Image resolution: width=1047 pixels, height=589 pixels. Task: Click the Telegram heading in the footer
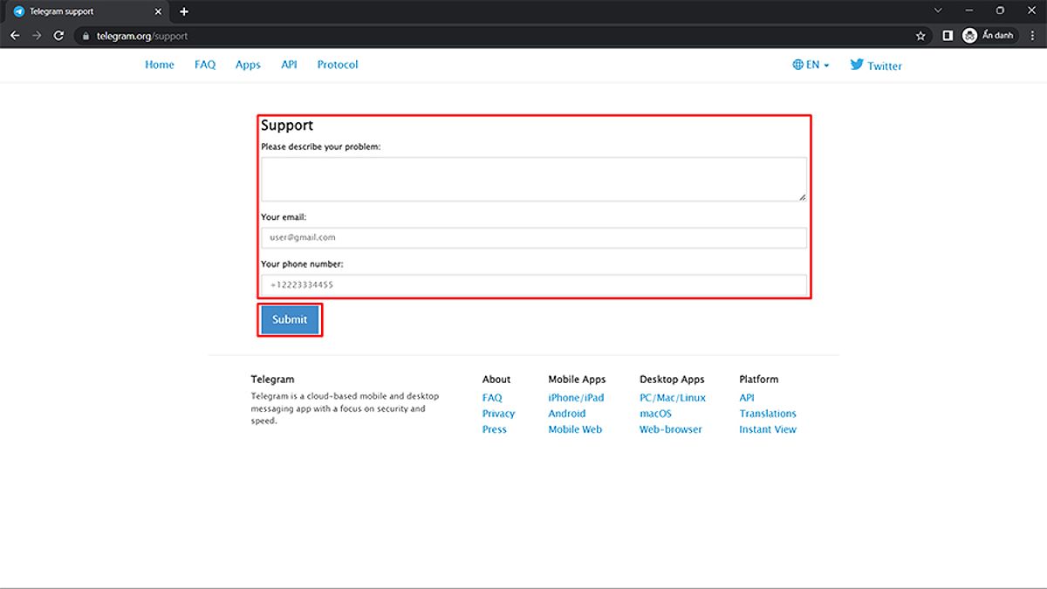(x=273, y=380)
